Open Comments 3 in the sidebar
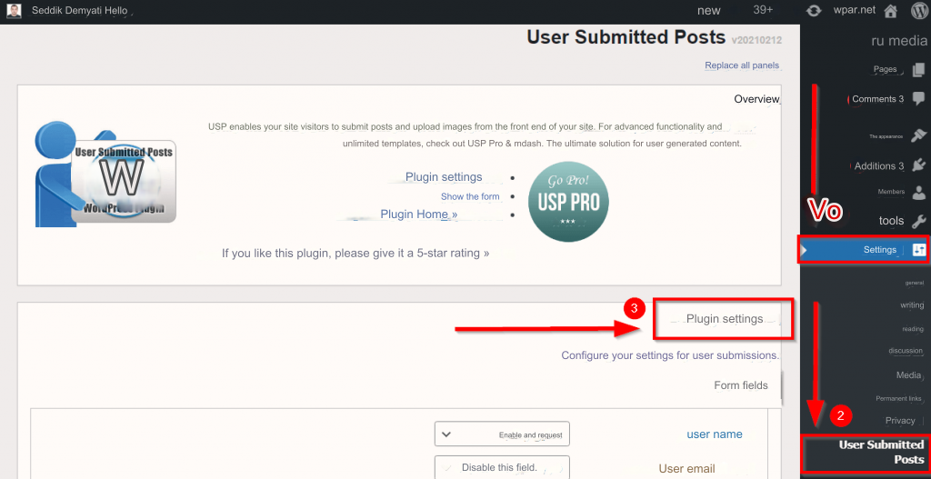Screen dimensions: 931x479 coord(877,99)
